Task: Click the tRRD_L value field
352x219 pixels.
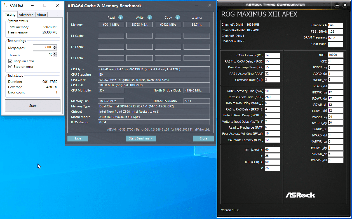Action: (x=272, y=103)
